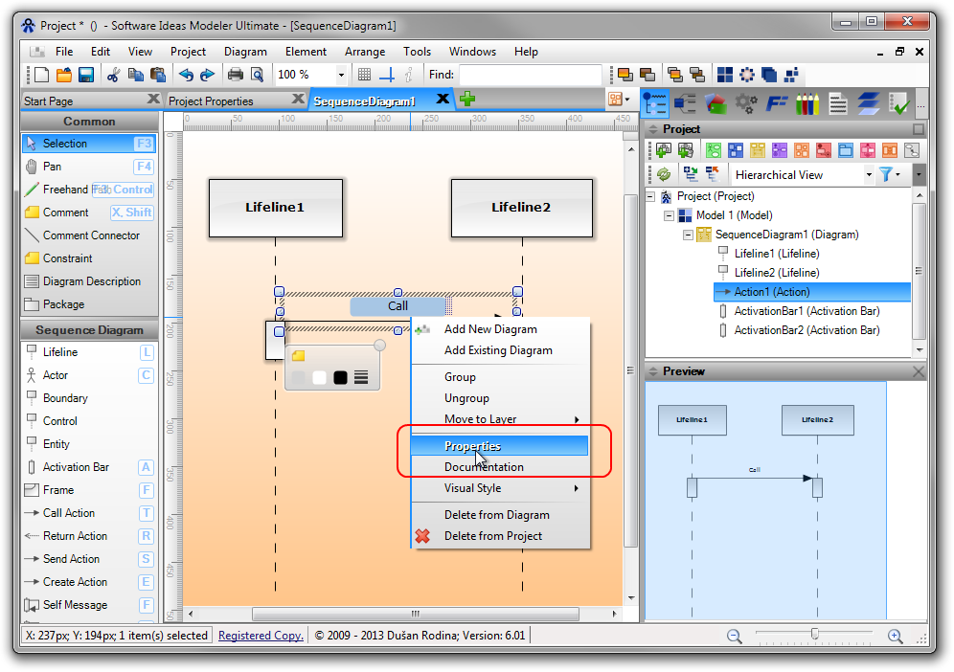This screenshot has width=954, height=672.
Task: Open the diagram layout dropdown beside tabs
Action: coord(619,100)
